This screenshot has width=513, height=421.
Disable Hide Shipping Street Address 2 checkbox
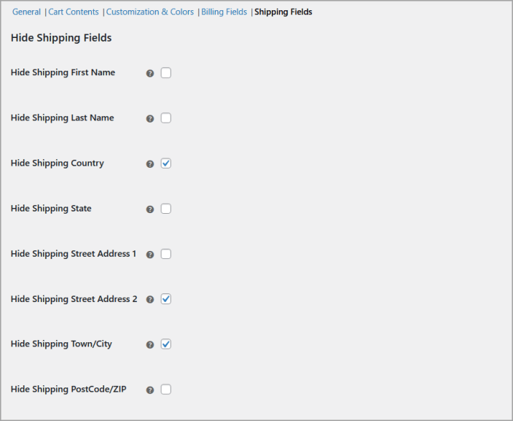point(166,299)
